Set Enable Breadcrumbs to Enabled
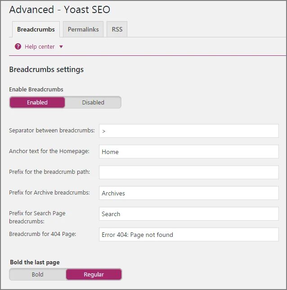The height and width of the screenshot is (290, 287). (37, 102)
